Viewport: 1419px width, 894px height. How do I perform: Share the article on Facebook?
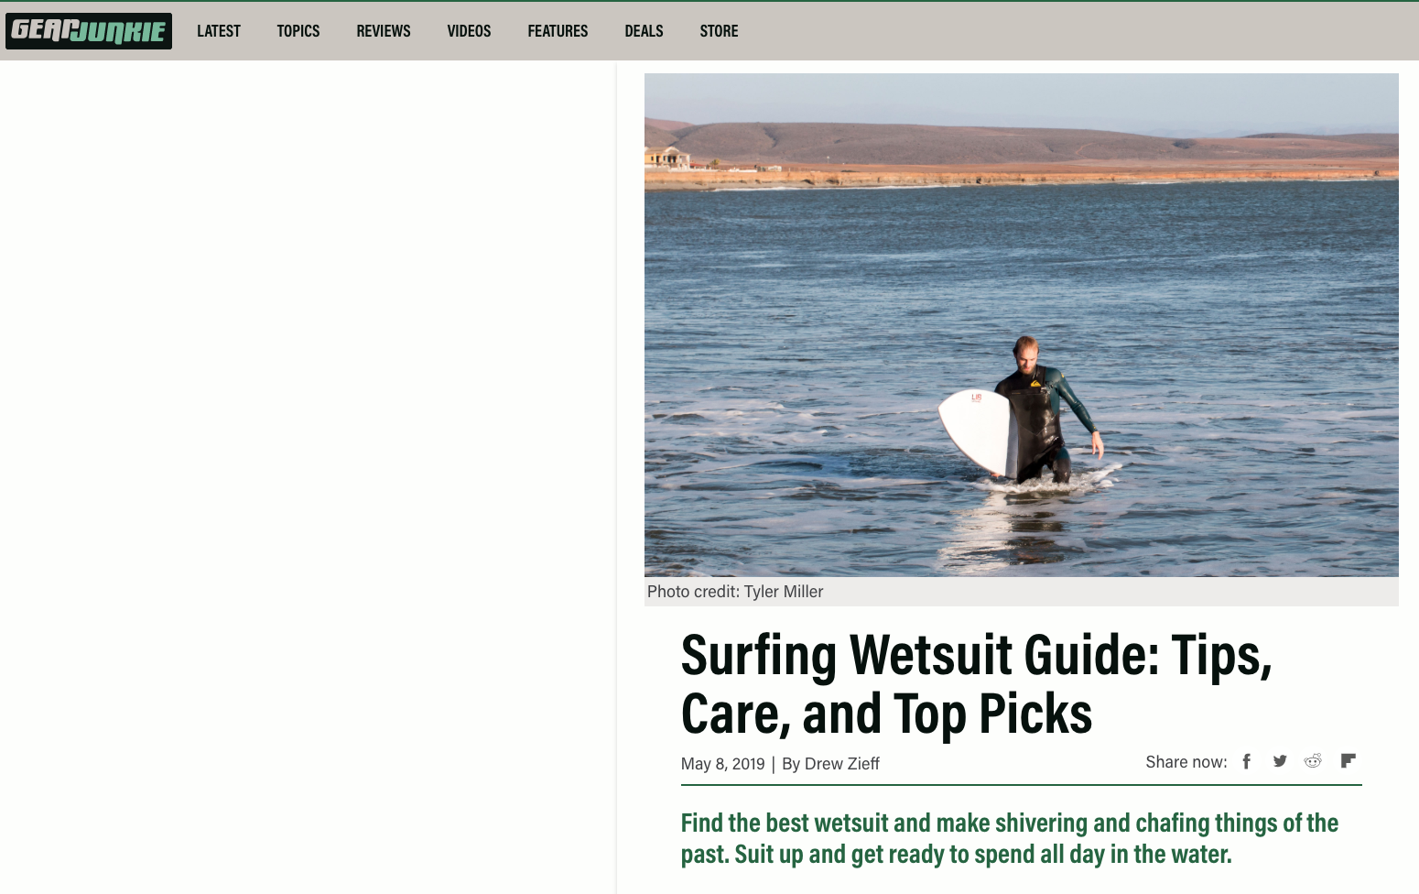(x=1246, y=761)
